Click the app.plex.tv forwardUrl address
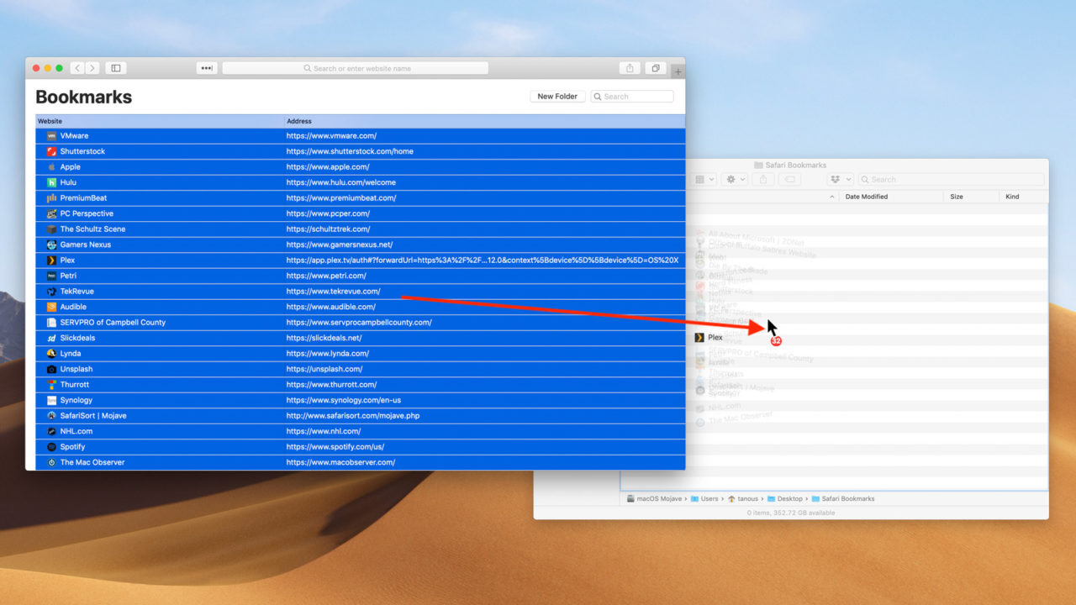Screen dimensions: 1076x605 (482, 260)
